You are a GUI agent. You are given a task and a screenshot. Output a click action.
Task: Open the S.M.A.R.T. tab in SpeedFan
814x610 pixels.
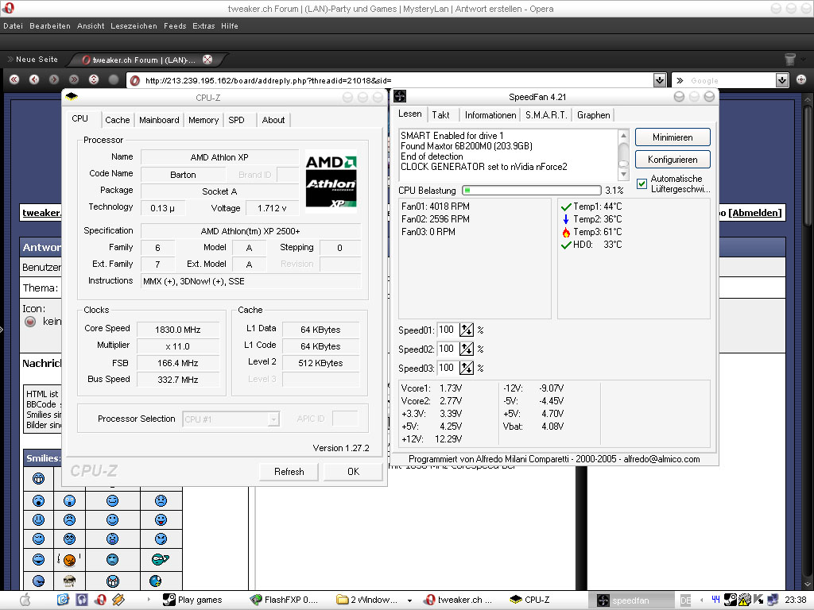[x=545, y=115]
